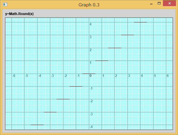This screenshot has width=178, height=135.
Task: Click the y-axis label 4 at top
Action: click(x=90, y=24)
